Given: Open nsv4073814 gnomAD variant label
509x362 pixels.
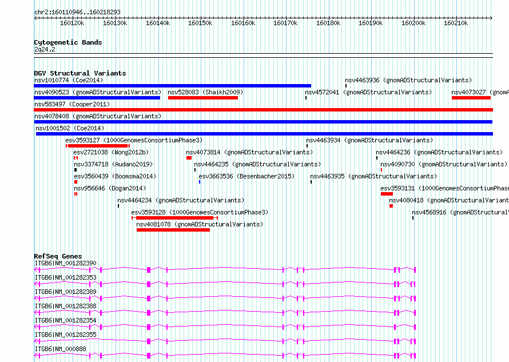Looking at the screenshot, I should 249,152.
